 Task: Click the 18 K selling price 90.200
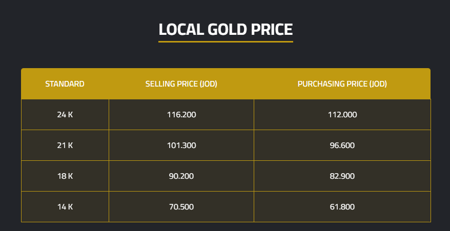point(181,176)
